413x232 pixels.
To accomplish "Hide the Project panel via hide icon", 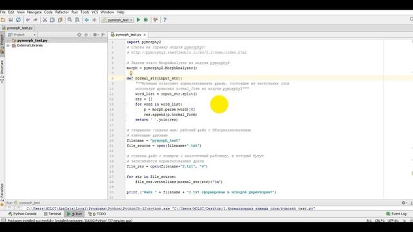I will (103, 35).
